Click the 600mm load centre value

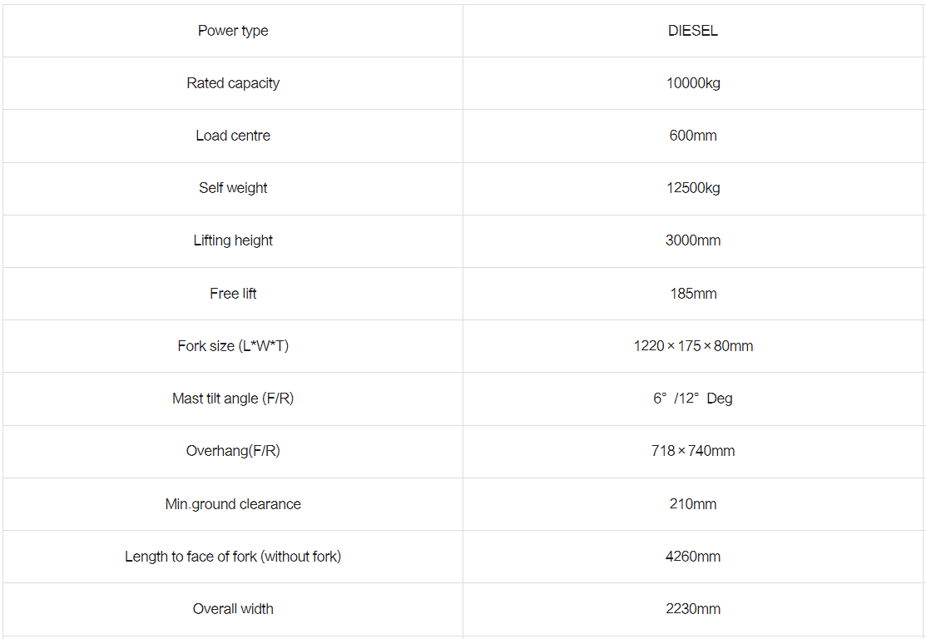click(692, 136)
